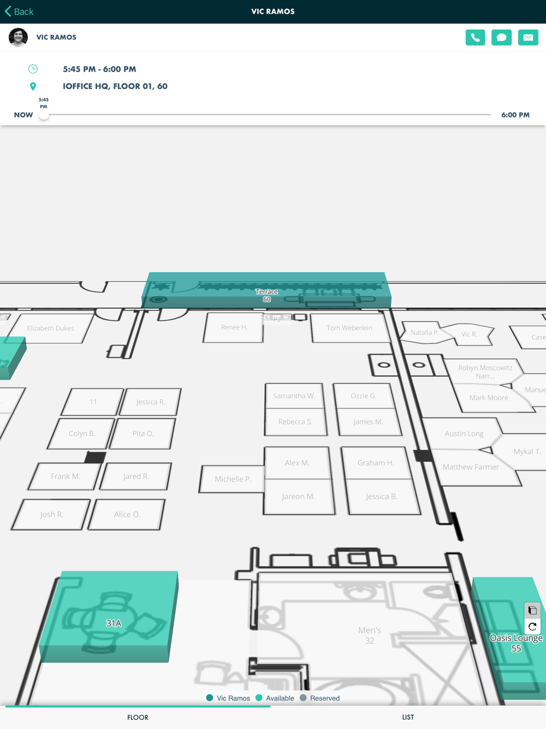546x729 pixels.
Task: Open Vic Ramos profile photo
Action: 19,37
